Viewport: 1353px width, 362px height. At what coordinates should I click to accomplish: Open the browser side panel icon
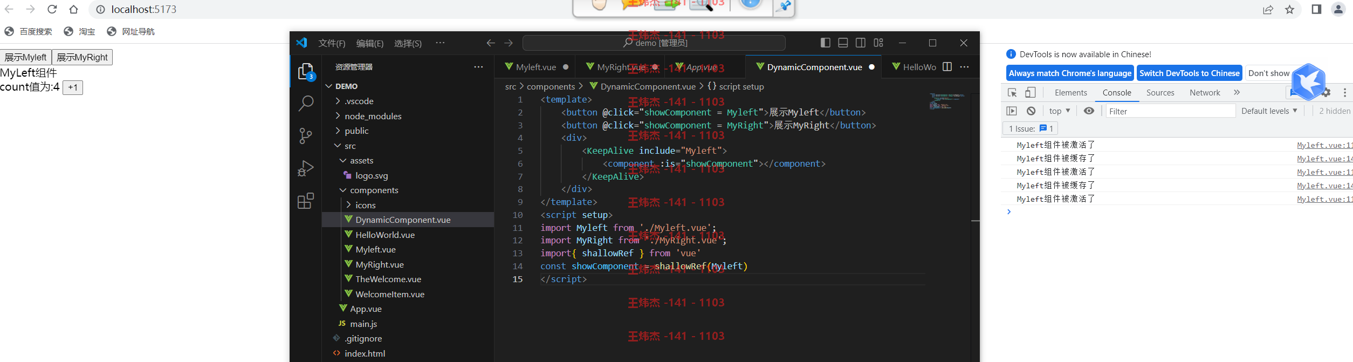pos(1316,9)
